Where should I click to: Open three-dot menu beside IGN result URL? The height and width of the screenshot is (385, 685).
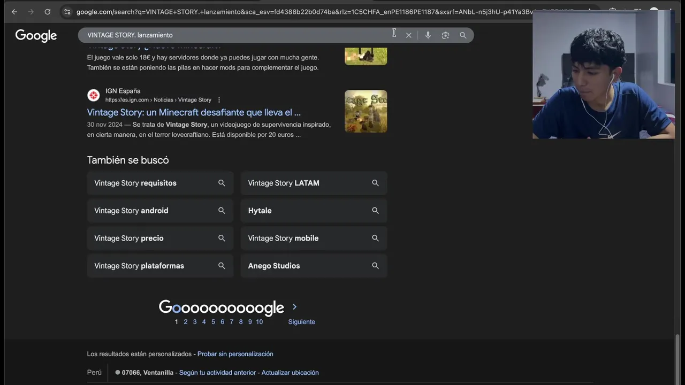219,100
